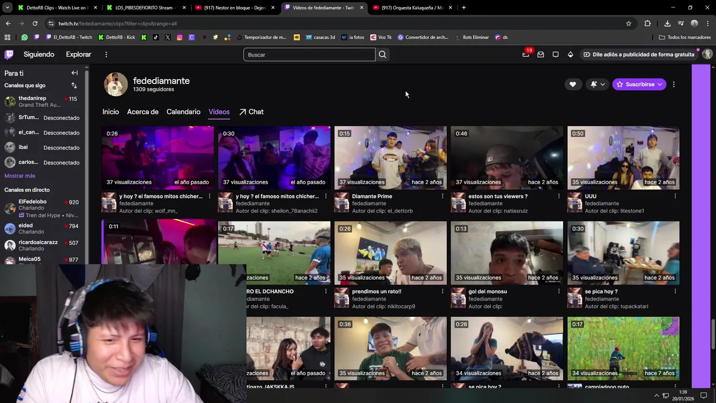Open Windows notification center in taskbar
This screenshot has height=403, width=716.
coord(704,396)
